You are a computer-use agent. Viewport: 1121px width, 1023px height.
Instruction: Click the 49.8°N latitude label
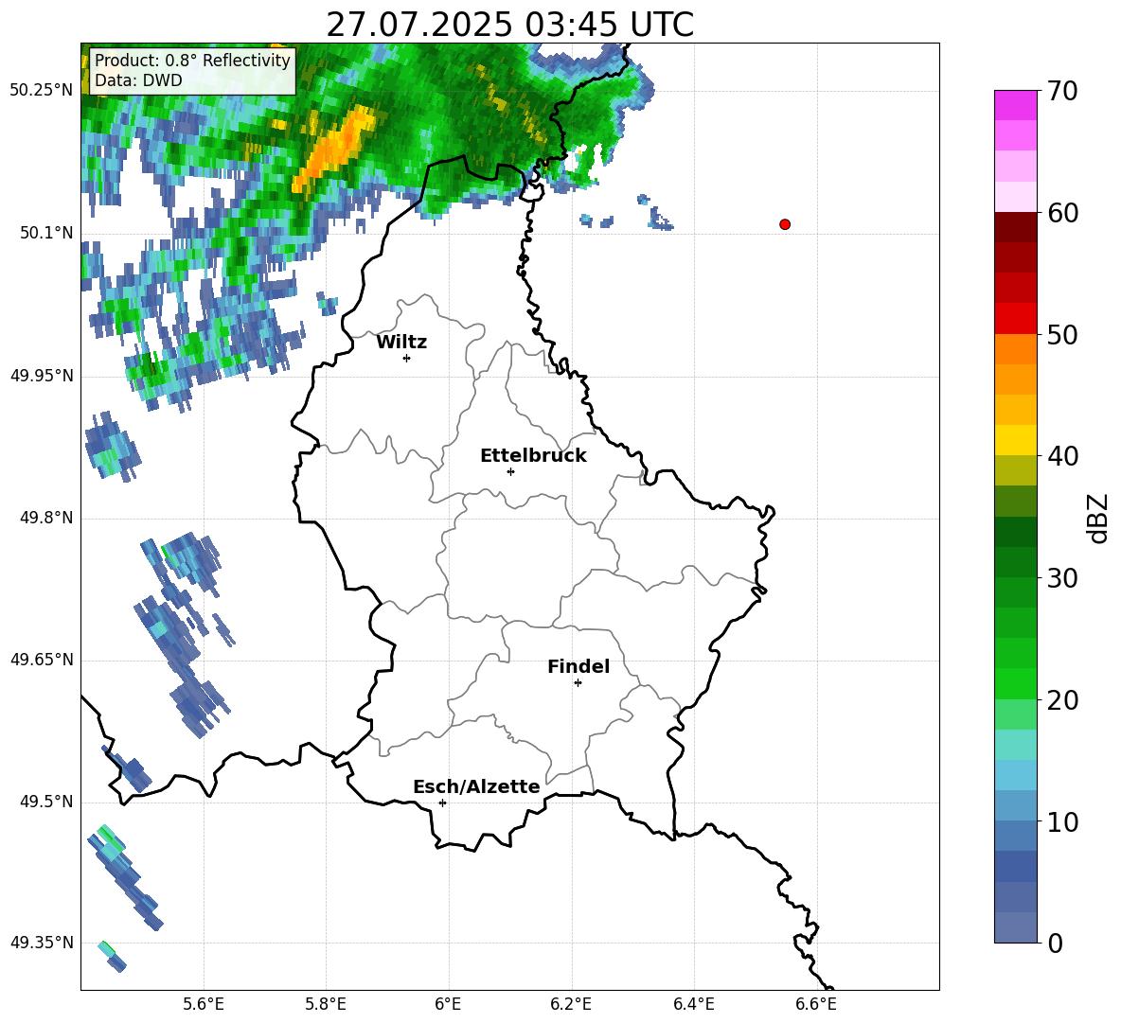46,518
